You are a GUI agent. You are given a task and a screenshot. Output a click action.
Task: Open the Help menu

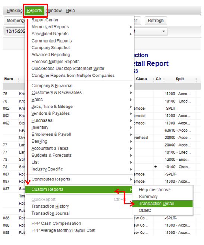pyautogui.click(x=70, y=10)
